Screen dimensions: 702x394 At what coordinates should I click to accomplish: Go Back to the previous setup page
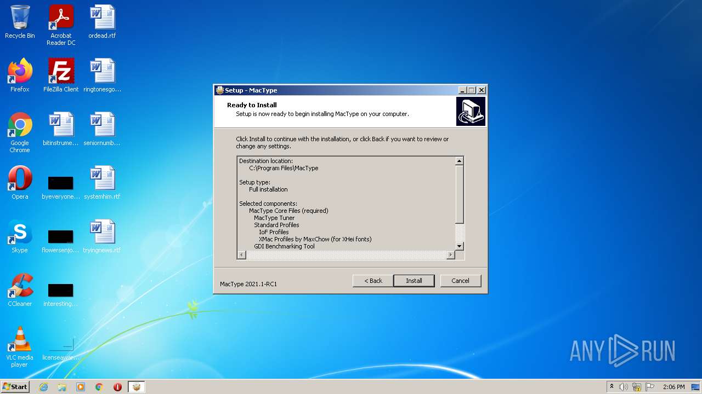pyautogui.click(x=373, y=281)
